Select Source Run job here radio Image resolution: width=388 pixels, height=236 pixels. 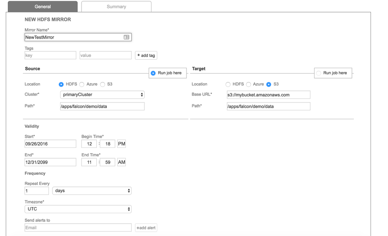tap(153, 73)
